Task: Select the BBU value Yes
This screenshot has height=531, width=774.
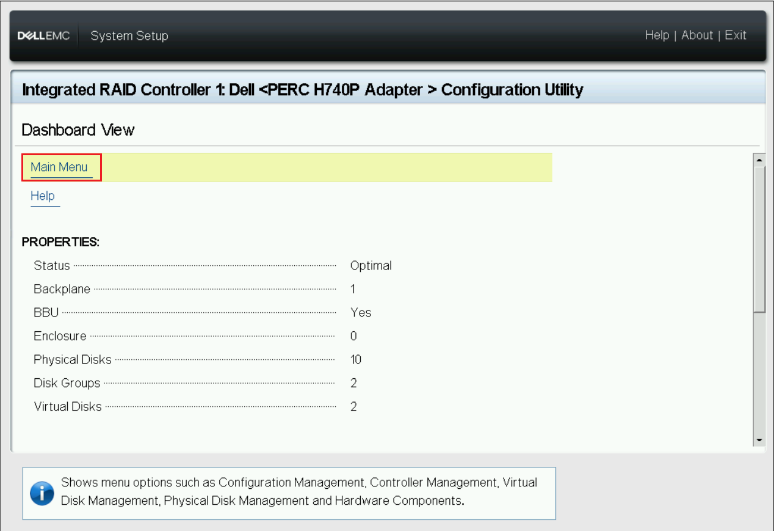Action: point(361,313)
